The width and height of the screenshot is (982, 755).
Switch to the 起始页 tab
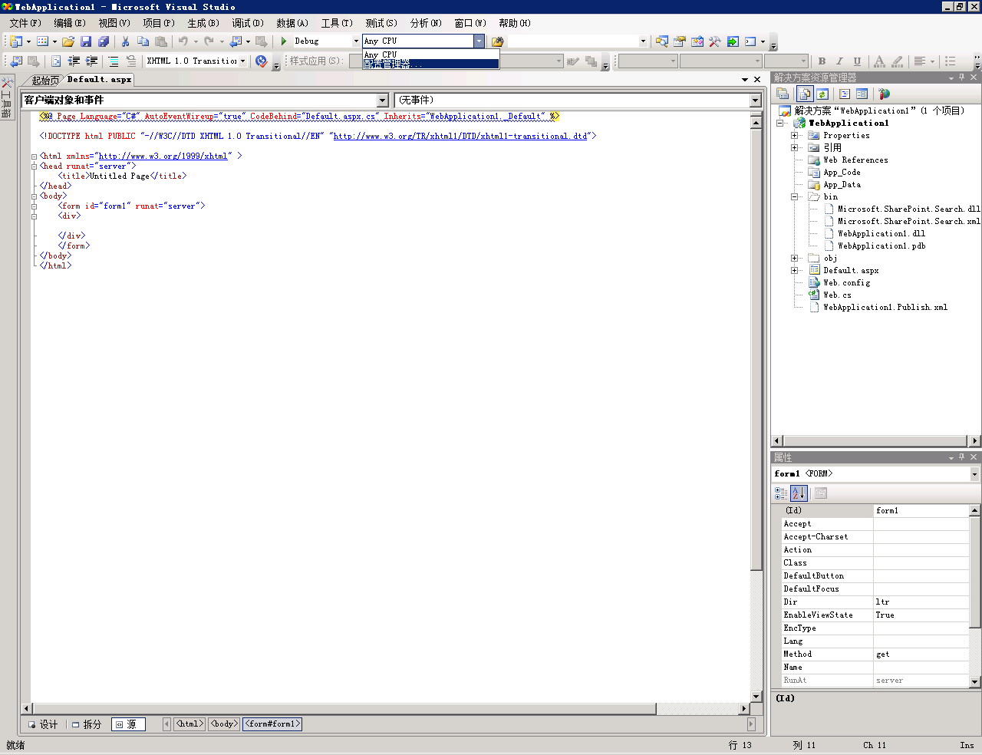click(x=45, y=80)
